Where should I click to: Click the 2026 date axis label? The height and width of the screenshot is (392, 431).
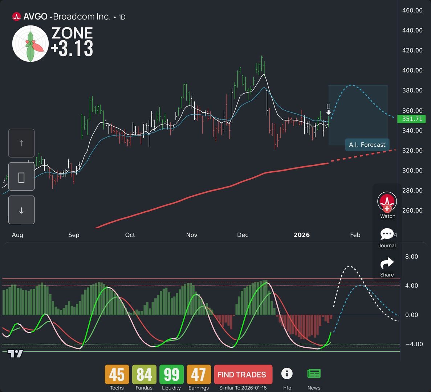coord(301,235)
